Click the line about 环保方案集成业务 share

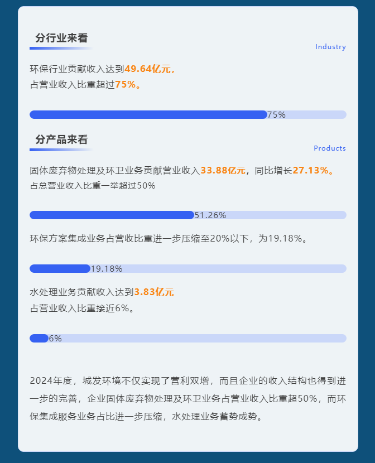pyautogui.click(x=169, y=239)
